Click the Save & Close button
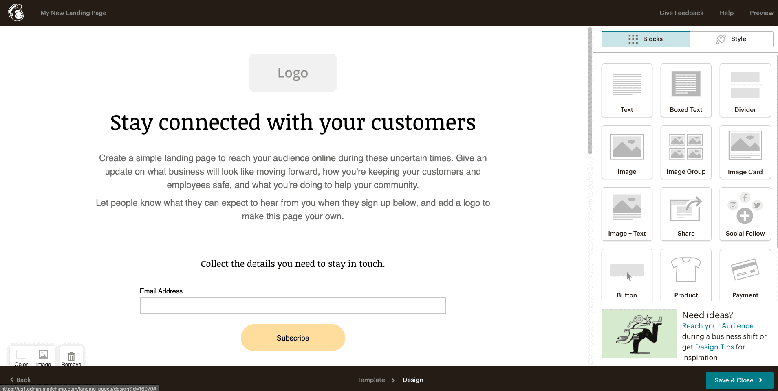Image resolution: width=778 pixels, height=391 pixels. coord(739,380)
